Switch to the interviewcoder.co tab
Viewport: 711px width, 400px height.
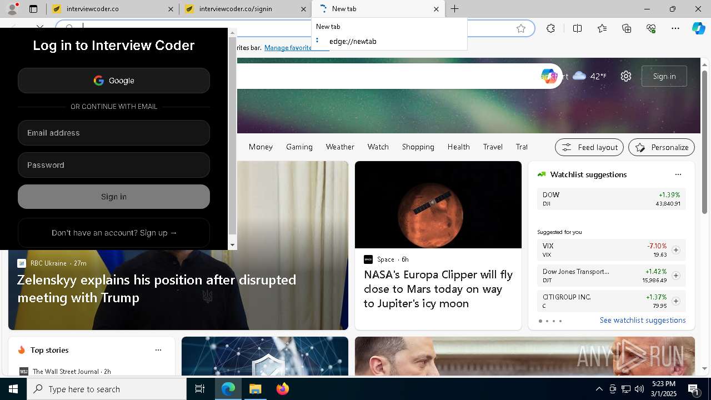[110, 9]
